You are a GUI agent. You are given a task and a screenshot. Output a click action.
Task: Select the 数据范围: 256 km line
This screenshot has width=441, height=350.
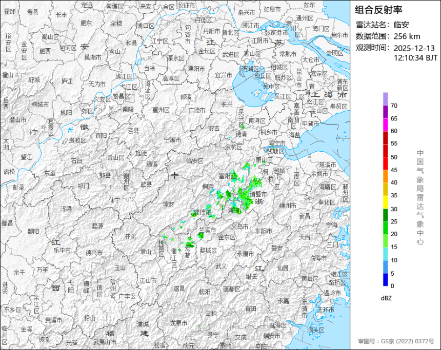pos(388,36)
